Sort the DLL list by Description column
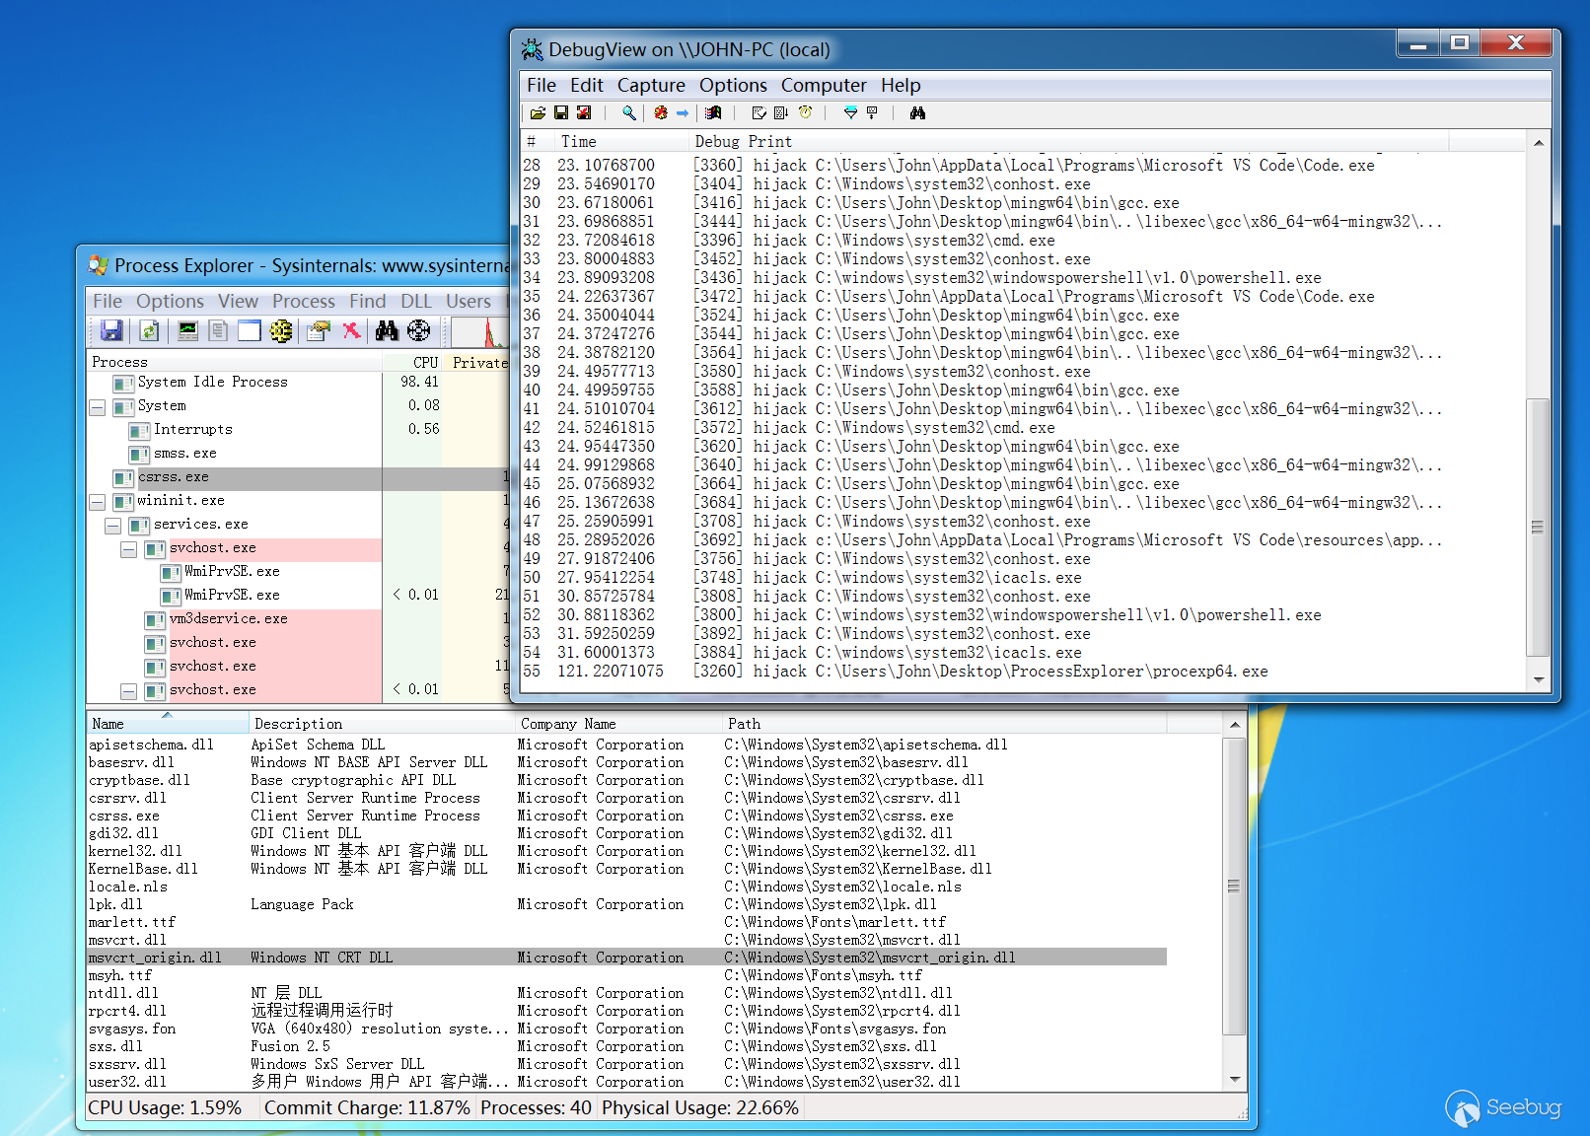 [299, 724]
